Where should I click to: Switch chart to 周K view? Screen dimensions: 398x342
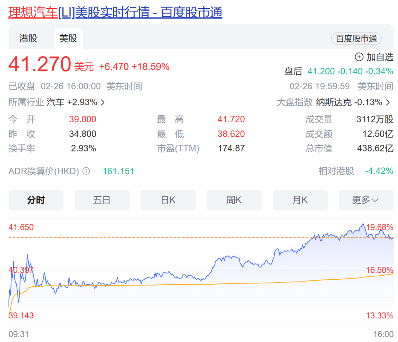234,200
